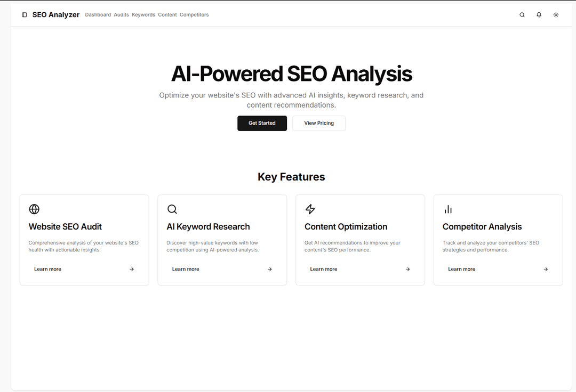Open notifications via the bell icon
The height and width of the screenshot is (392, 576).
[539, 14]
